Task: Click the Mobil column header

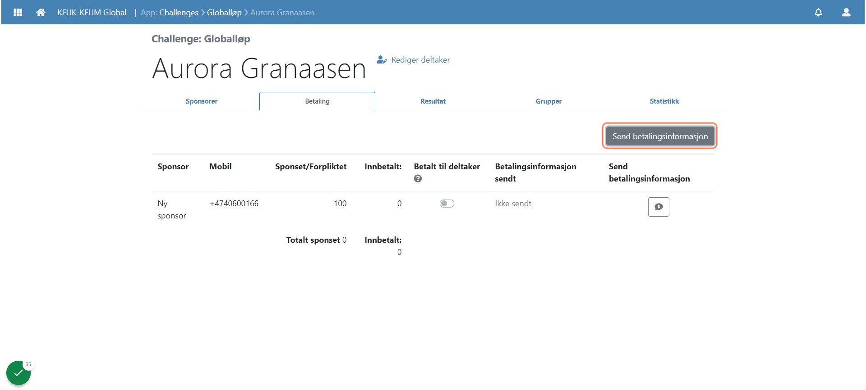Action: (221, 167)
